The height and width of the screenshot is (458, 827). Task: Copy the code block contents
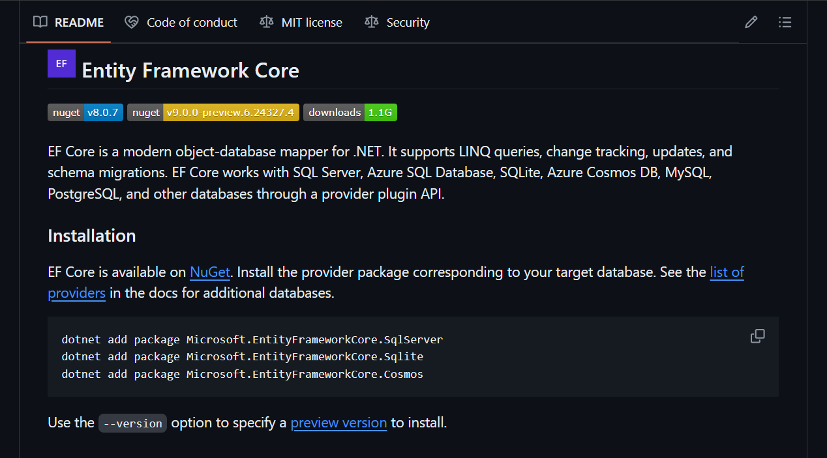[x=757, y=336]
